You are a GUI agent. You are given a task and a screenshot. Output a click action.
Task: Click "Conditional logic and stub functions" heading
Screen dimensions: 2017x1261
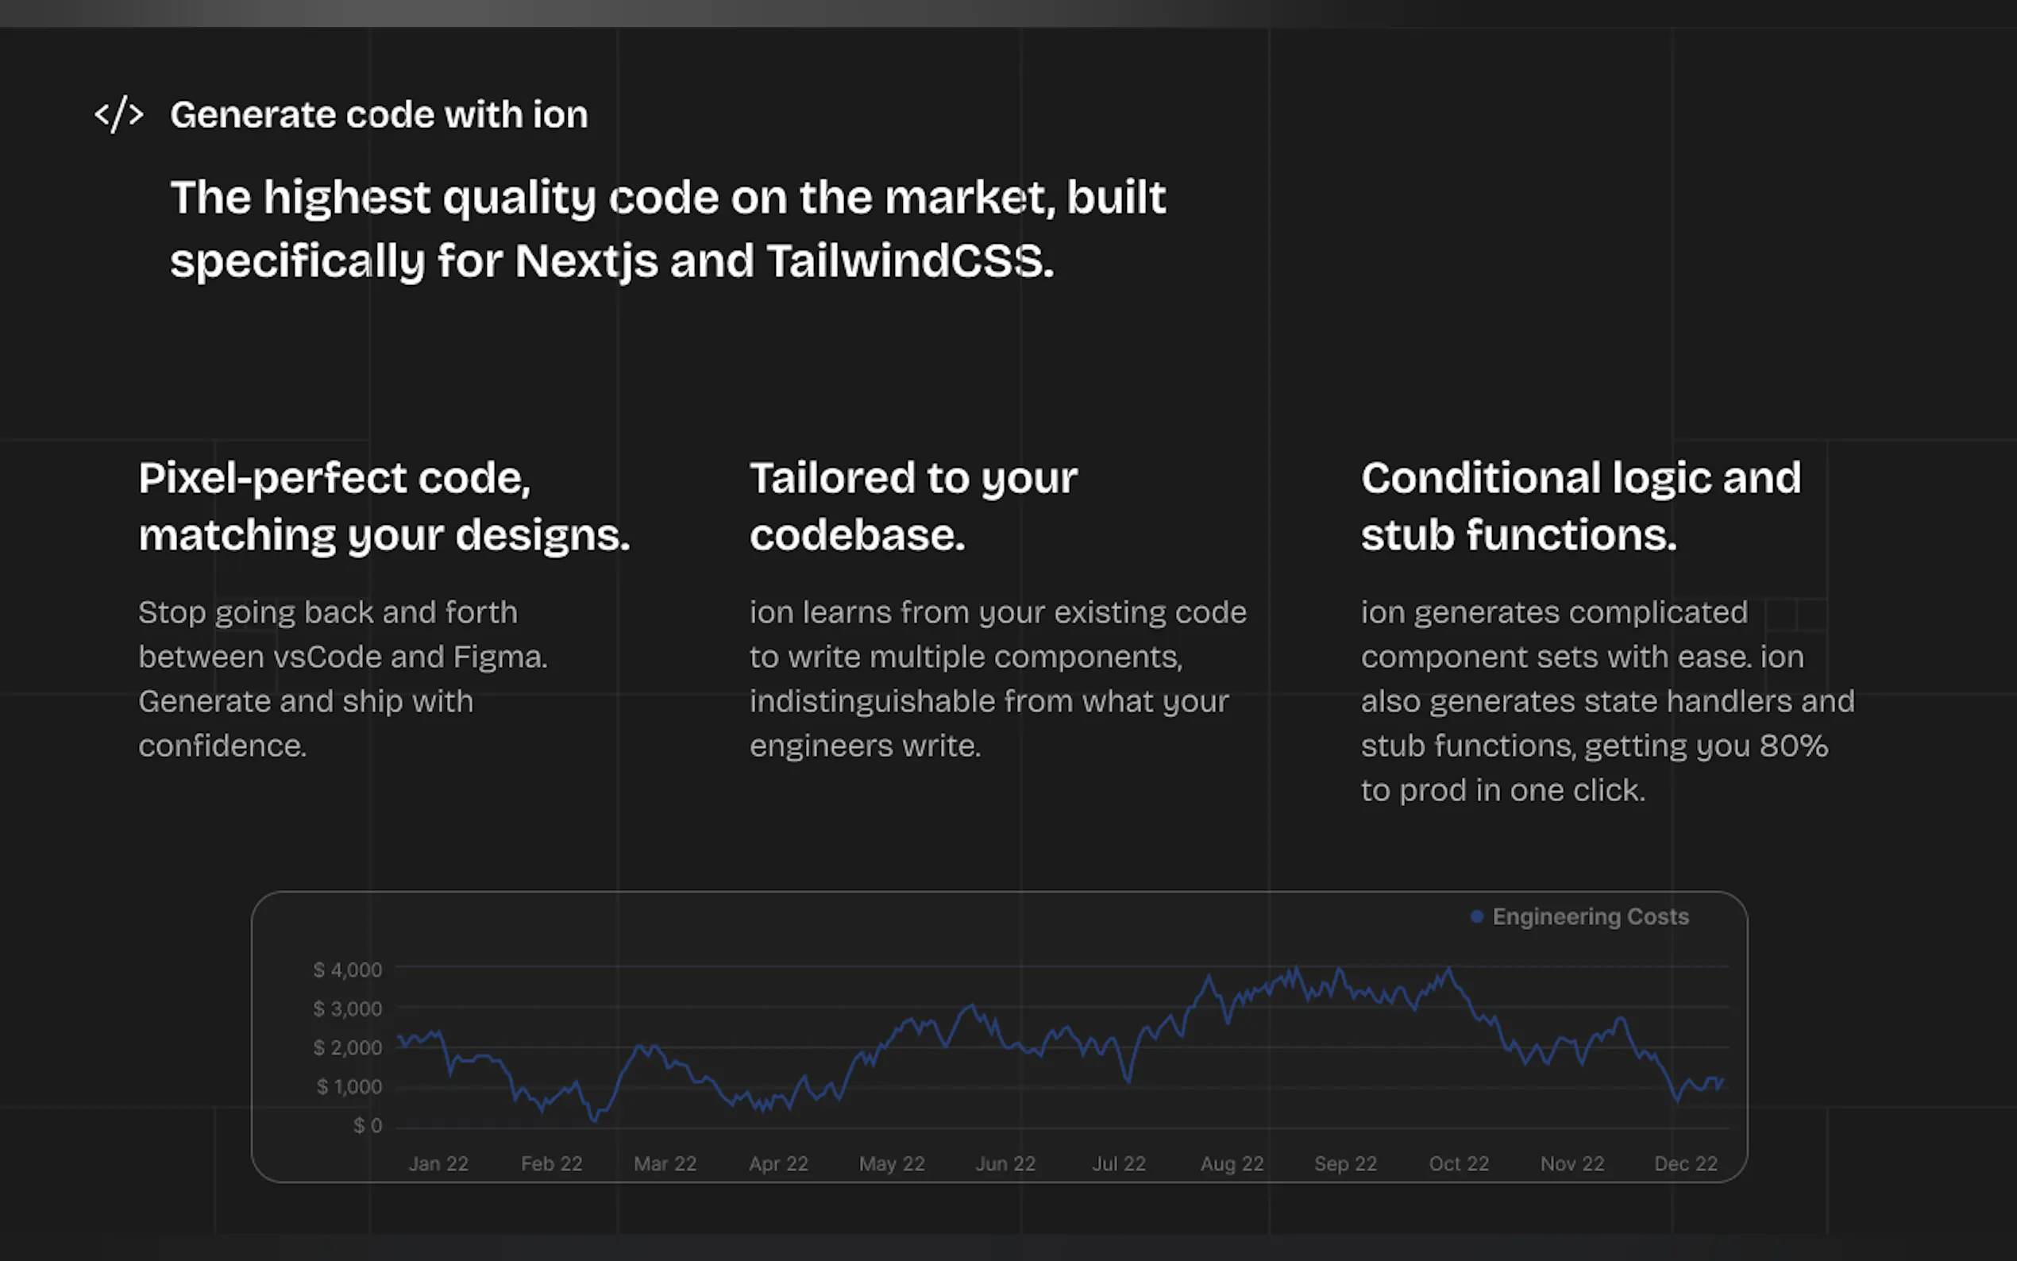point(1580,505)
